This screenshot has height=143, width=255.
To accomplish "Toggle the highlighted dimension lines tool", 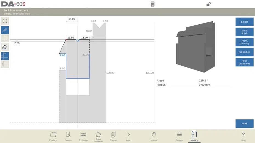I will pyautogui.click(x=5, y=56).
